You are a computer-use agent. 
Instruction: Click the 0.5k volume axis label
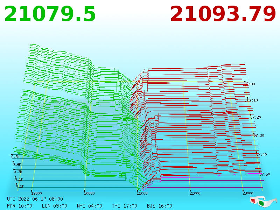coord(15,157)
